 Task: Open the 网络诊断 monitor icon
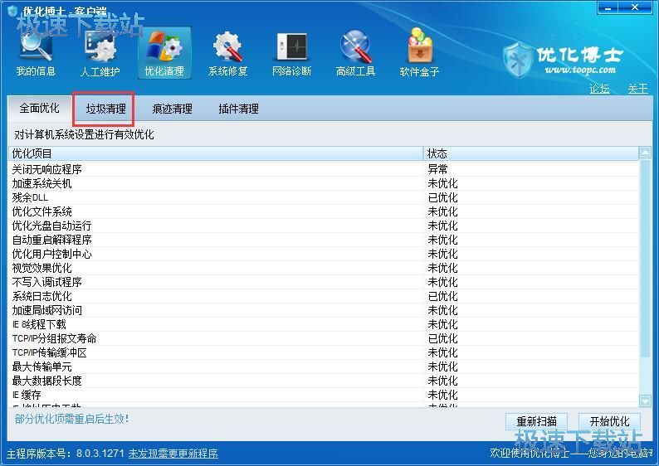pyautogui.click(x=291, y=52)
